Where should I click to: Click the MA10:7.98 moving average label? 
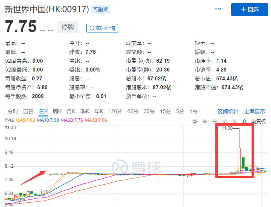(48, 120)
